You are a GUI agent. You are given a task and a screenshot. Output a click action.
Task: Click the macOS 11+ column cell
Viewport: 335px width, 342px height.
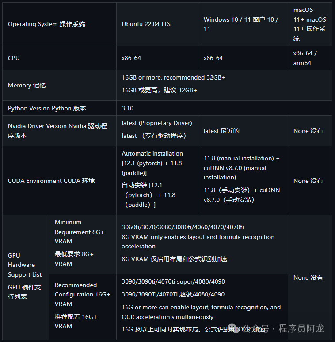tap(309, 24)
